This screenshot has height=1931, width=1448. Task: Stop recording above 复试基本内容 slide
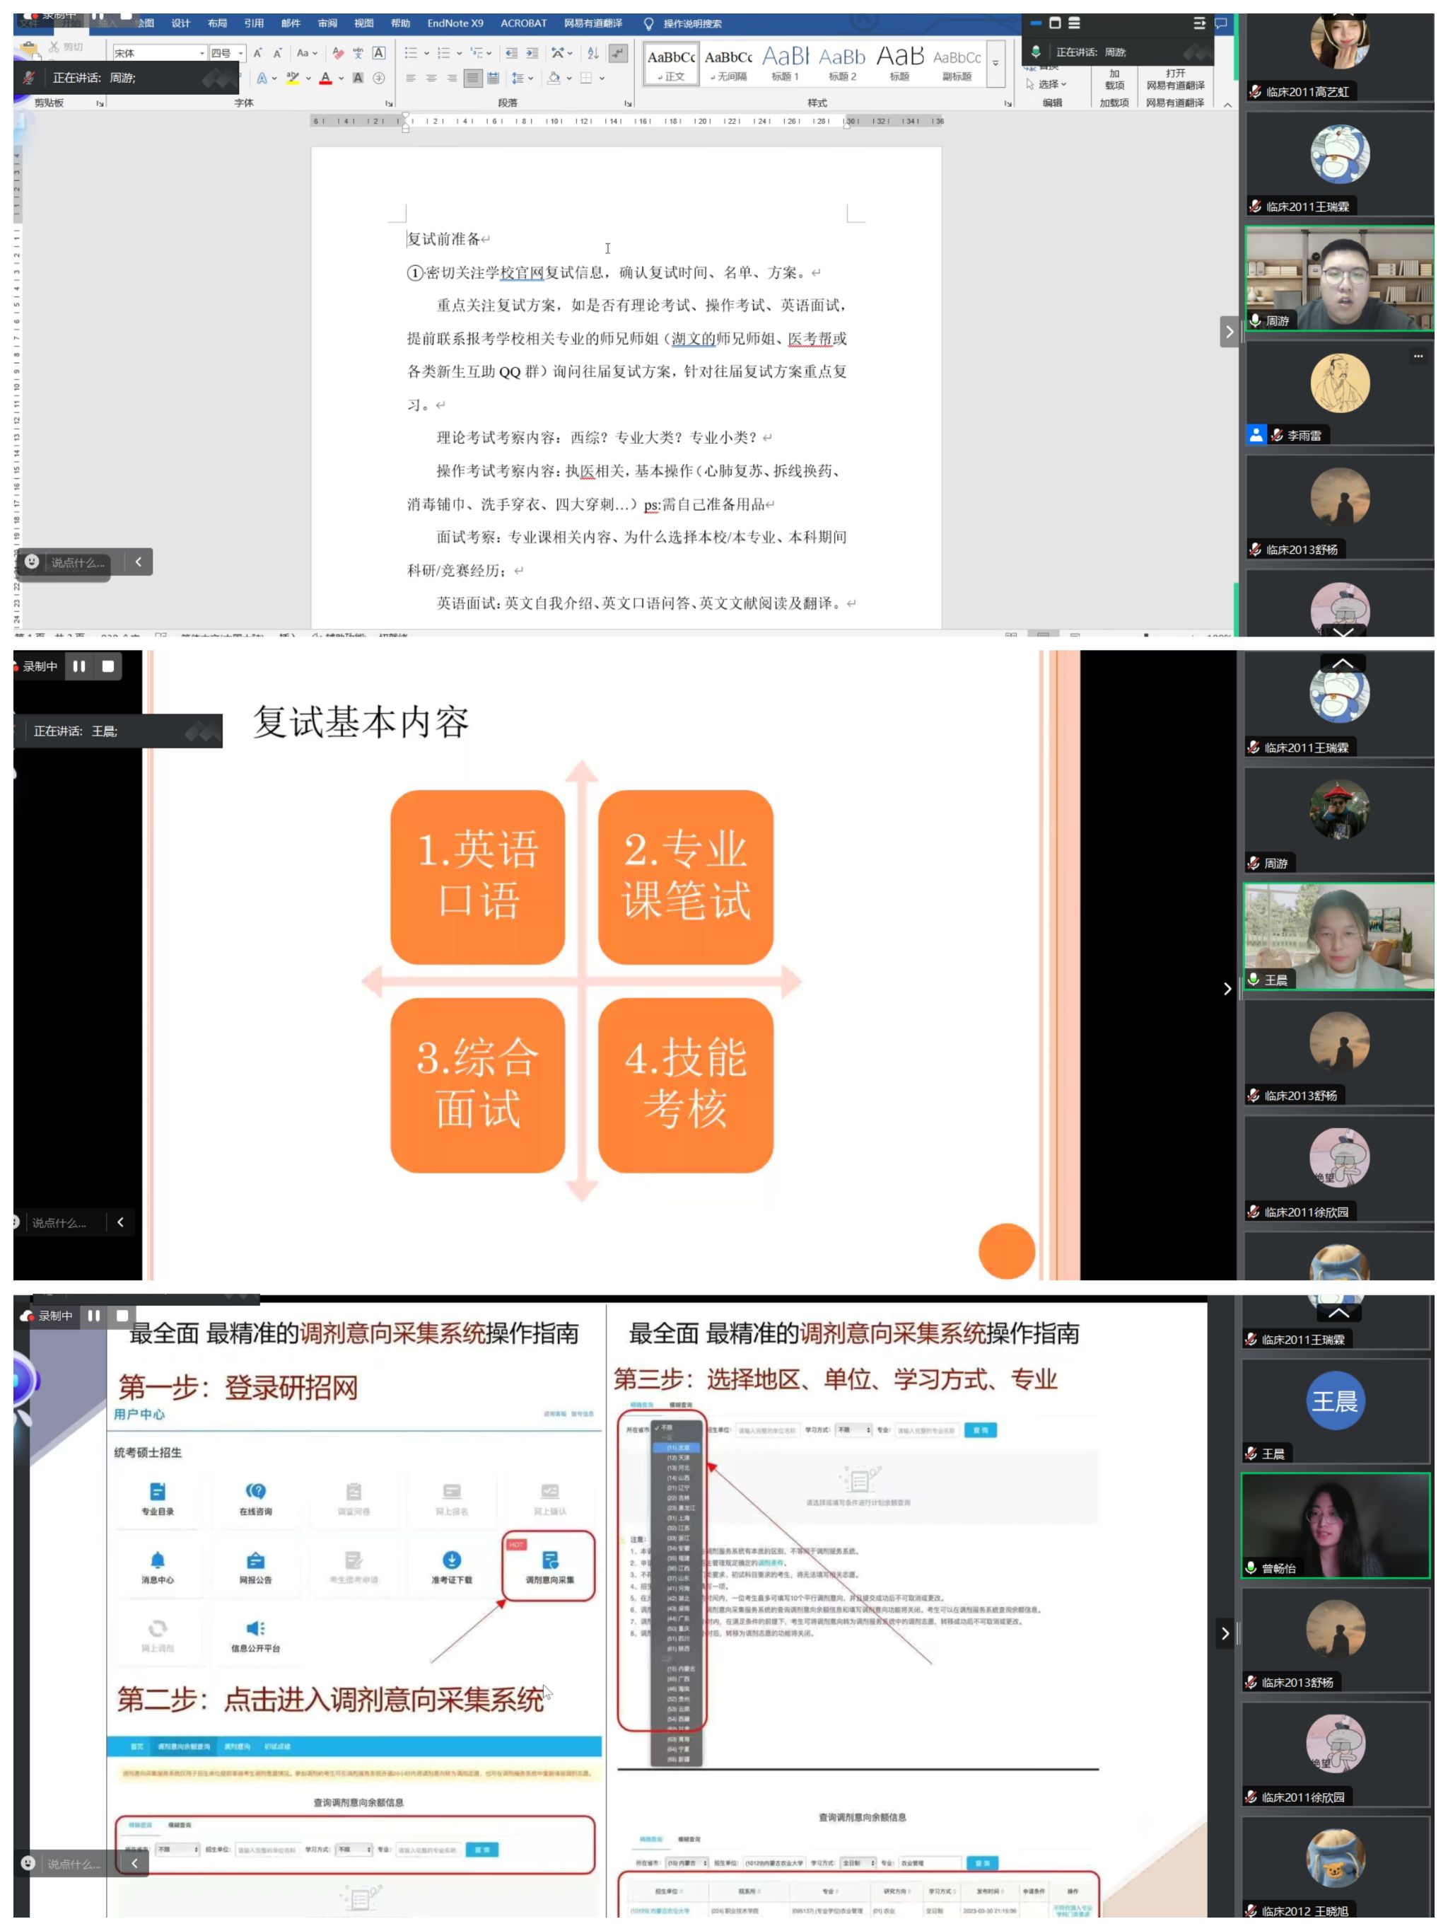click(108, 666)
